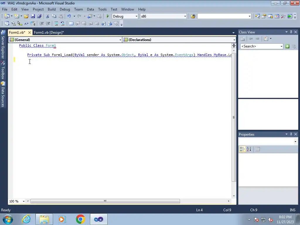
Task: Save Form1.vb with the floppy icon
Action: point(33,16)
